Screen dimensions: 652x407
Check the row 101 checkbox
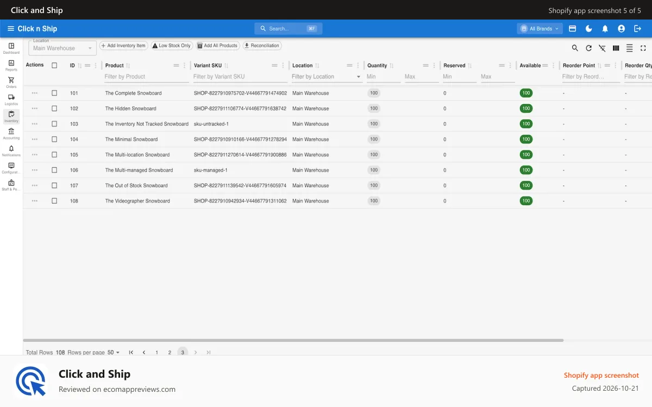(x=54, y=93)
